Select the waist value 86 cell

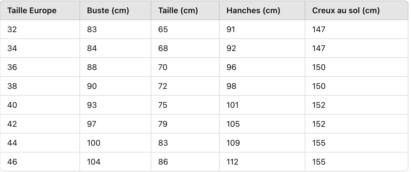coord(163,162)
